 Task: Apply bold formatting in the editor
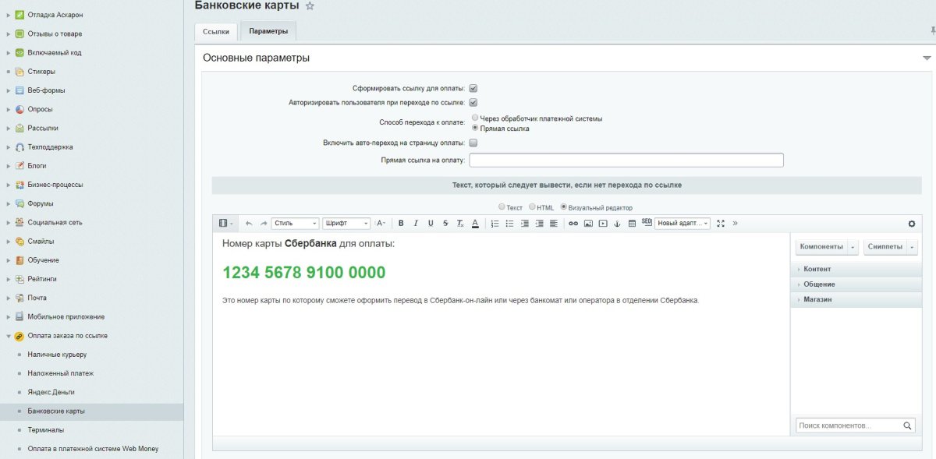coord(400,224)
